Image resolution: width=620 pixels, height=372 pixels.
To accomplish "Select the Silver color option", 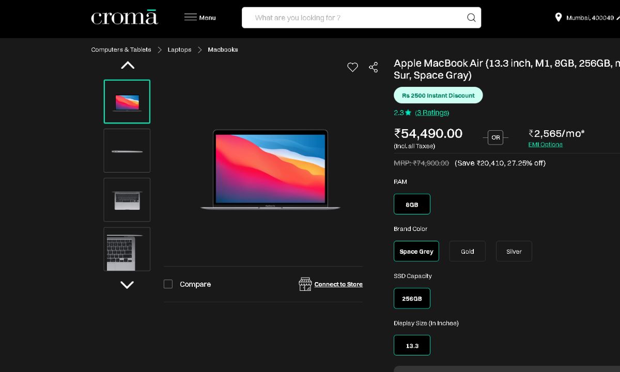I will pos(514,252).
